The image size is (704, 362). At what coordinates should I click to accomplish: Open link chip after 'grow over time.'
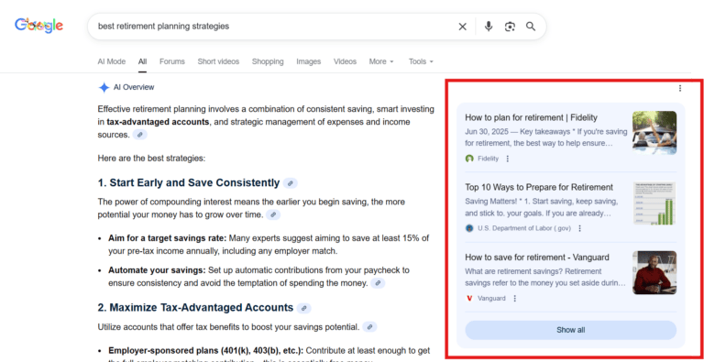coord(273,214)
